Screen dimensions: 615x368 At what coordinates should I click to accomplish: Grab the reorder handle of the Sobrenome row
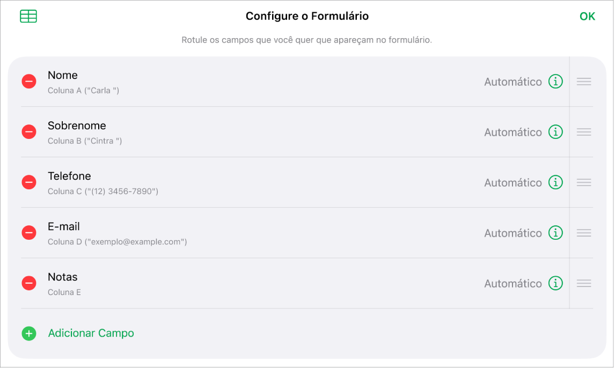pyautogui.click(x=583, y=131)
